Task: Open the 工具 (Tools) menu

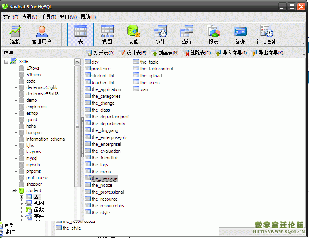Action: (48, 17)
